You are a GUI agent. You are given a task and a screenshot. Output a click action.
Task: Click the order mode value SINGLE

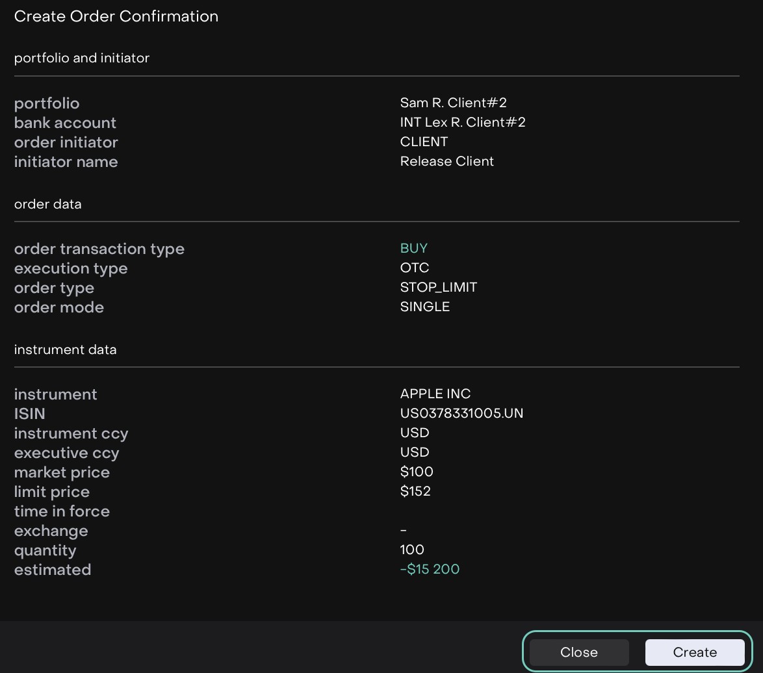424,307
